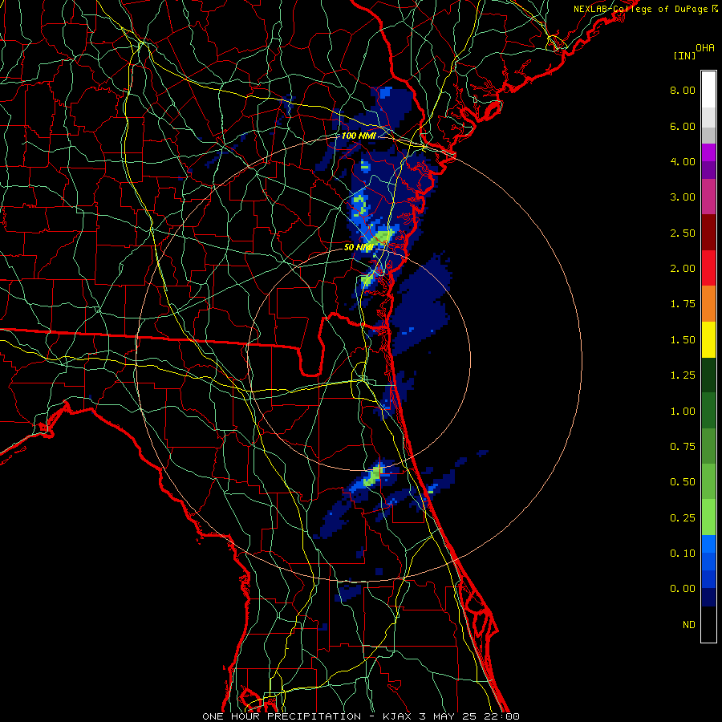Click the 0.10 legend value

[683, 554]
